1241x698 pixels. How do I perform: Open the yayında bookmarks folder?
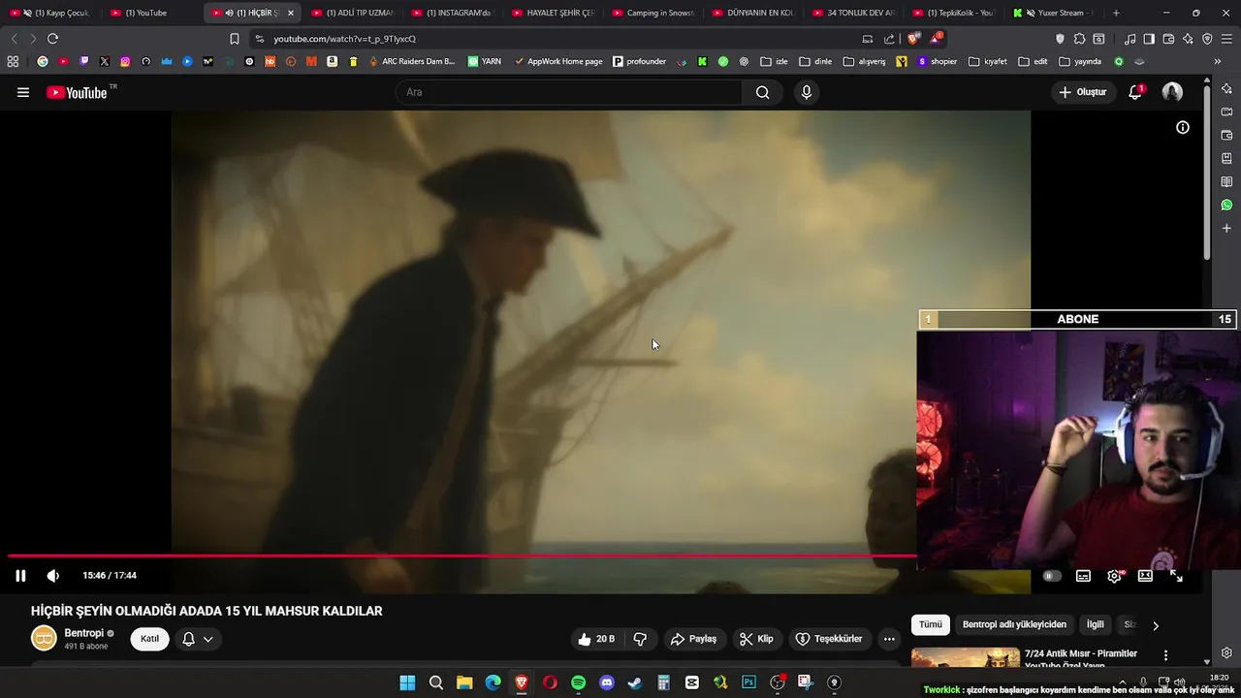pyautogui.click(x=1080, y=61)
